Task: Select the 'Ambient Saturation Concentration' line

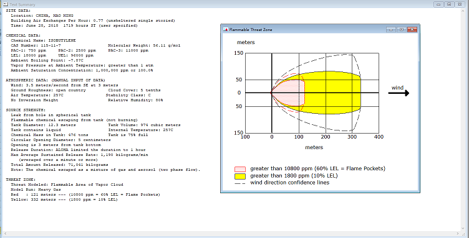Action: coord(82,70)
